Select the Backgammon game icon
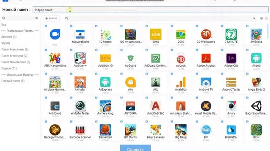The width and height of the screenshot is (270, 151). 55,130
